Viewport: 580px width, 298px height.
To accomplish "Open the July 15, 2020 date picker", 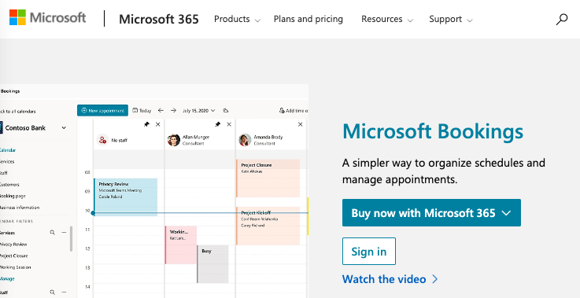I will (x=198, y=111).
